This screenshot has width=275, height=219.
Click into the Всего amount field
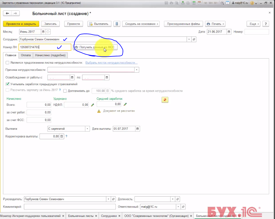point(39,105)
